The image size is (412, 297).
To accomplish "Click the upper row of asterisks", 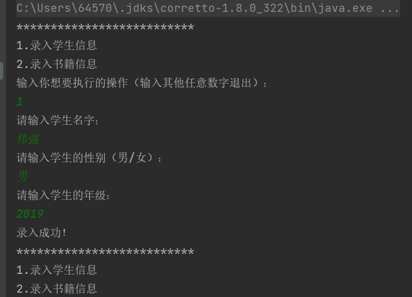I will tap(105, 27).
